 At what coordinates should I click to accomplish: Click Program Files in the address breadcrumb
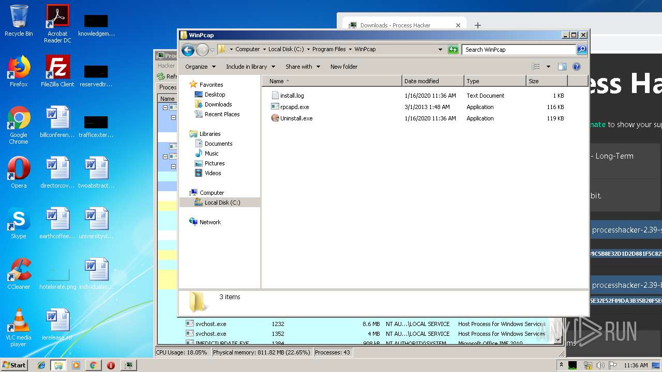tap(329, 50)
